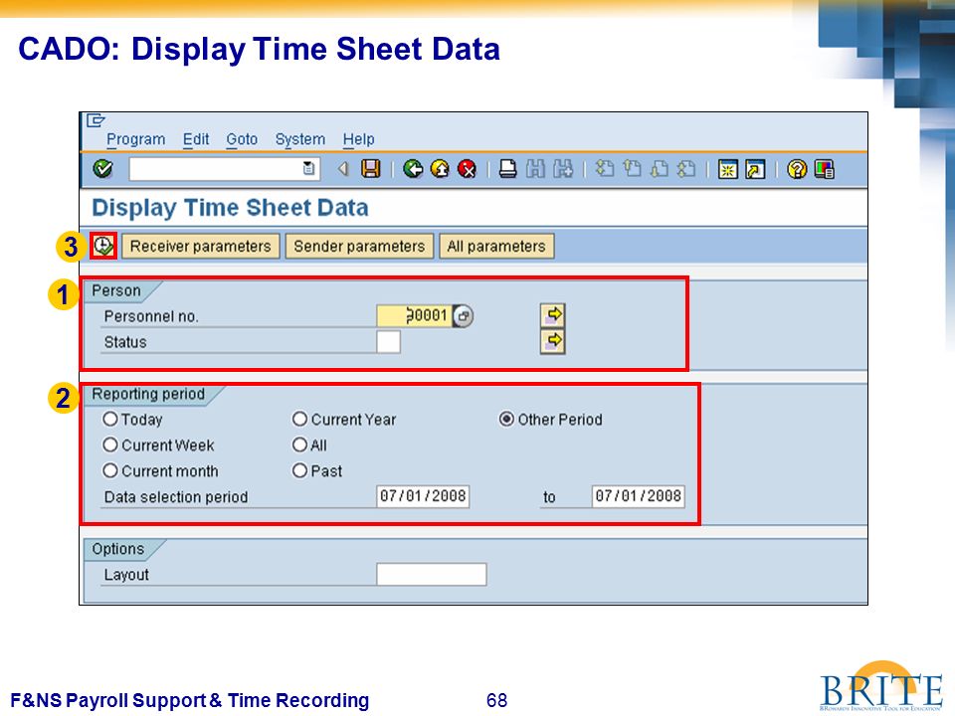The image size is (955, 716).
Task: Open the Goto menu
Action: 242,139
